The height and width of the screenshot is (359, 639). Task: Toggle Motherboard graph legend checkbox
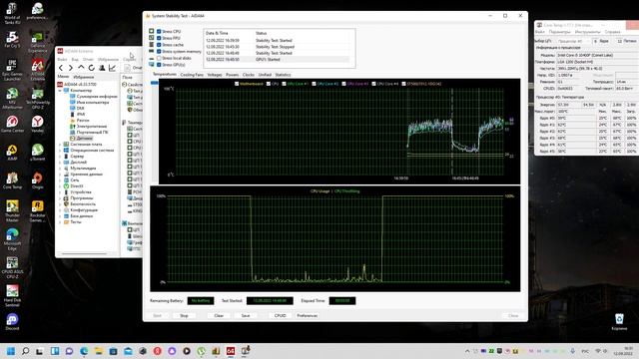pyautogui.click(x=237, y=84)
